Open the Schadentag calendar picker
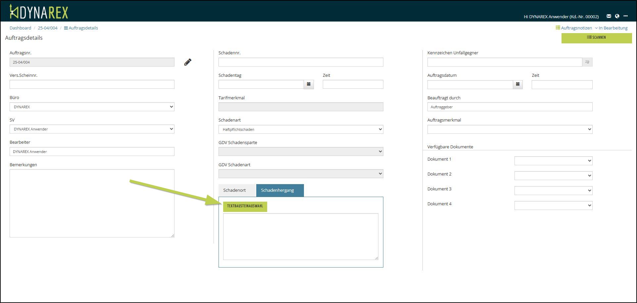This screenshot has width=637, height=303. coord(309,84)
